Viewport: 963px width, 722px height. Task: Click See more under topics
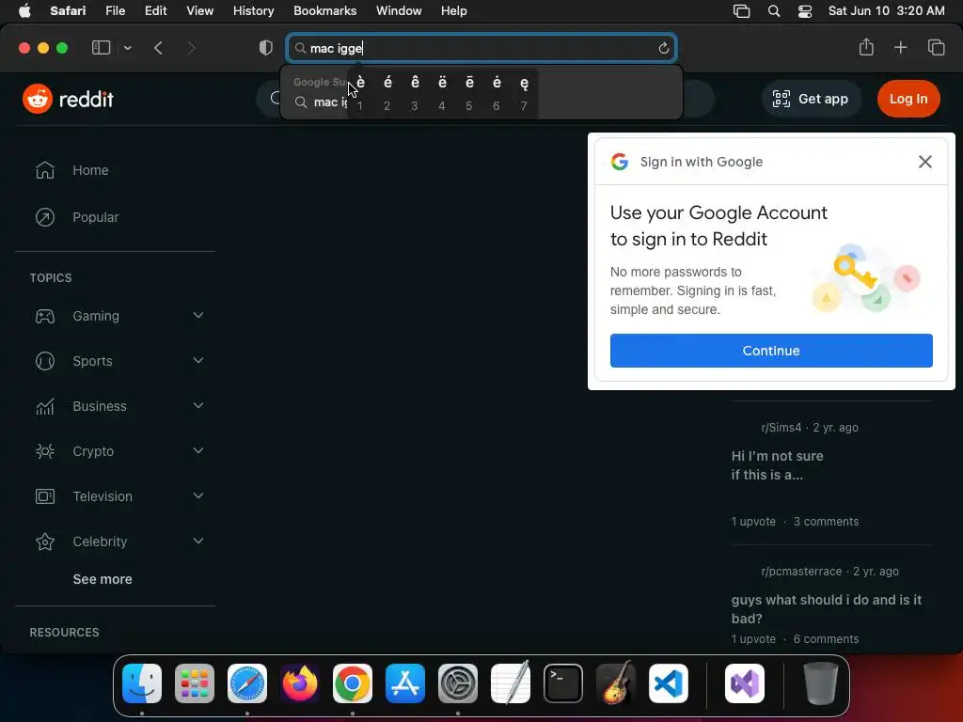[x=102, y=579]
